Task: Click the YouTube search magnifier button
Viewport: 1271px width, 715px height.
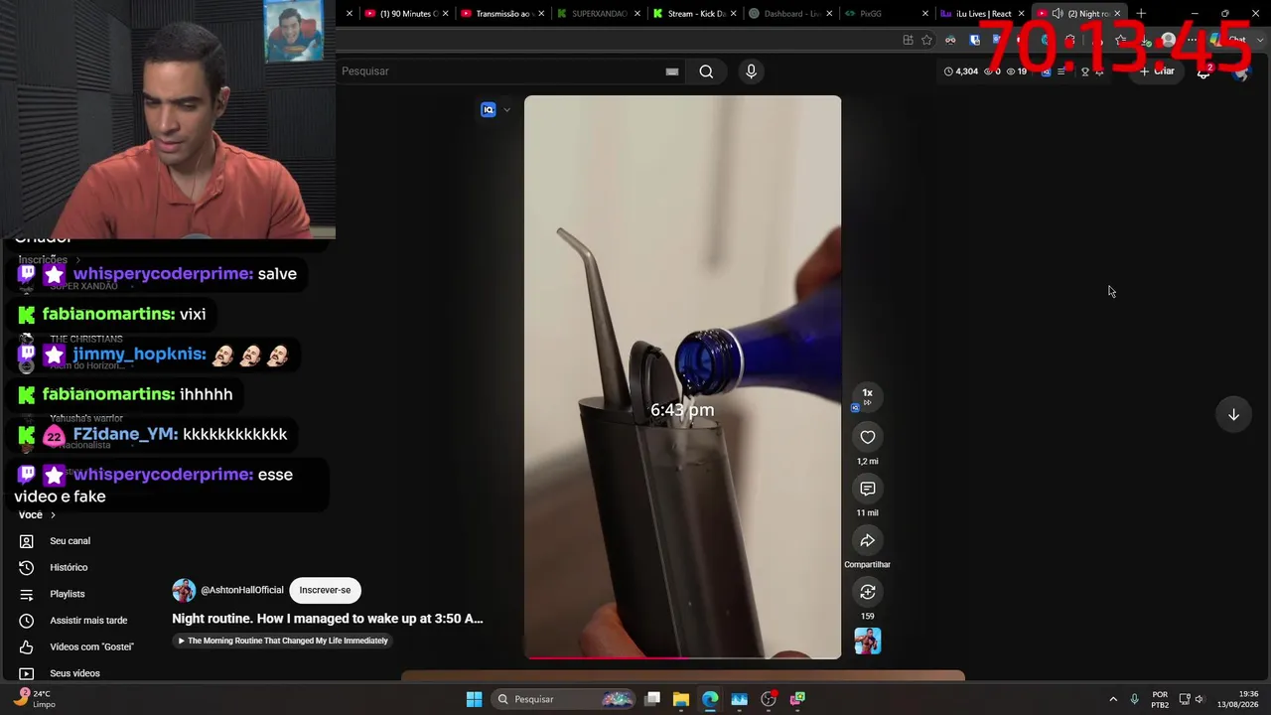Action: (x=706, y=71)
